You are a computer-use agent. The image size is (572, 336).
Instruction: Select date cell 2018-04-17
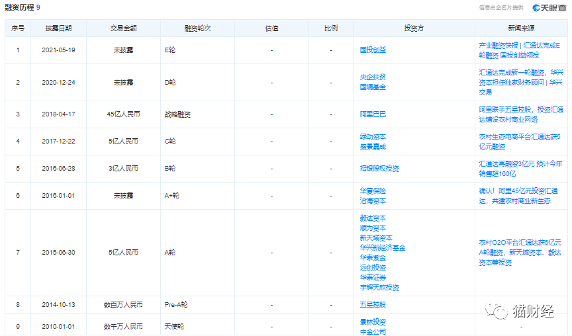pos(58,114)
